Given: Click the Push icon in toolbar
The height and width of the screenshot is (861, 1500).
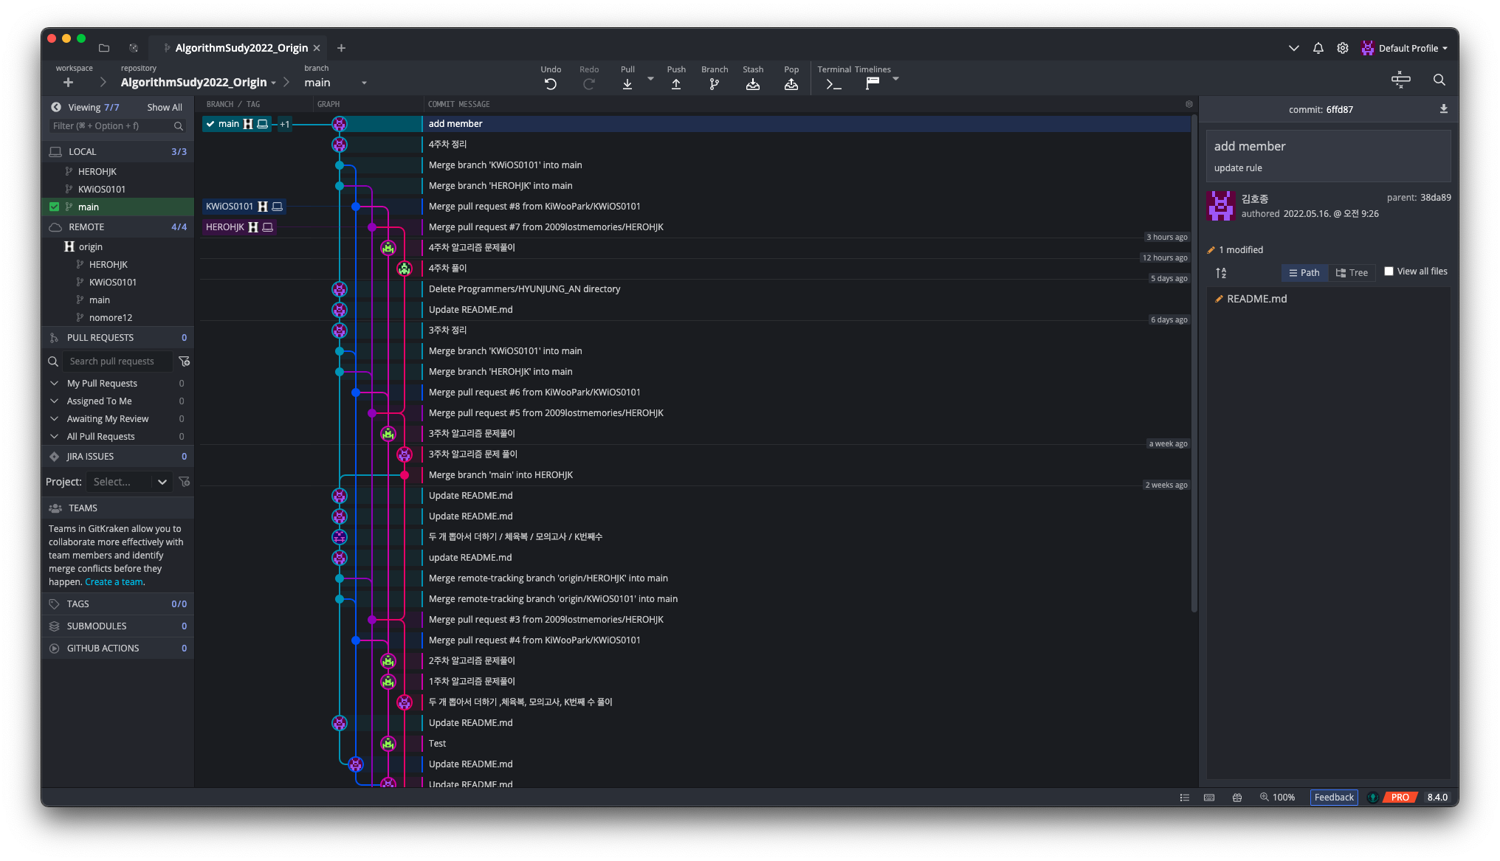Looking at the screenshot, I should 675,84.
